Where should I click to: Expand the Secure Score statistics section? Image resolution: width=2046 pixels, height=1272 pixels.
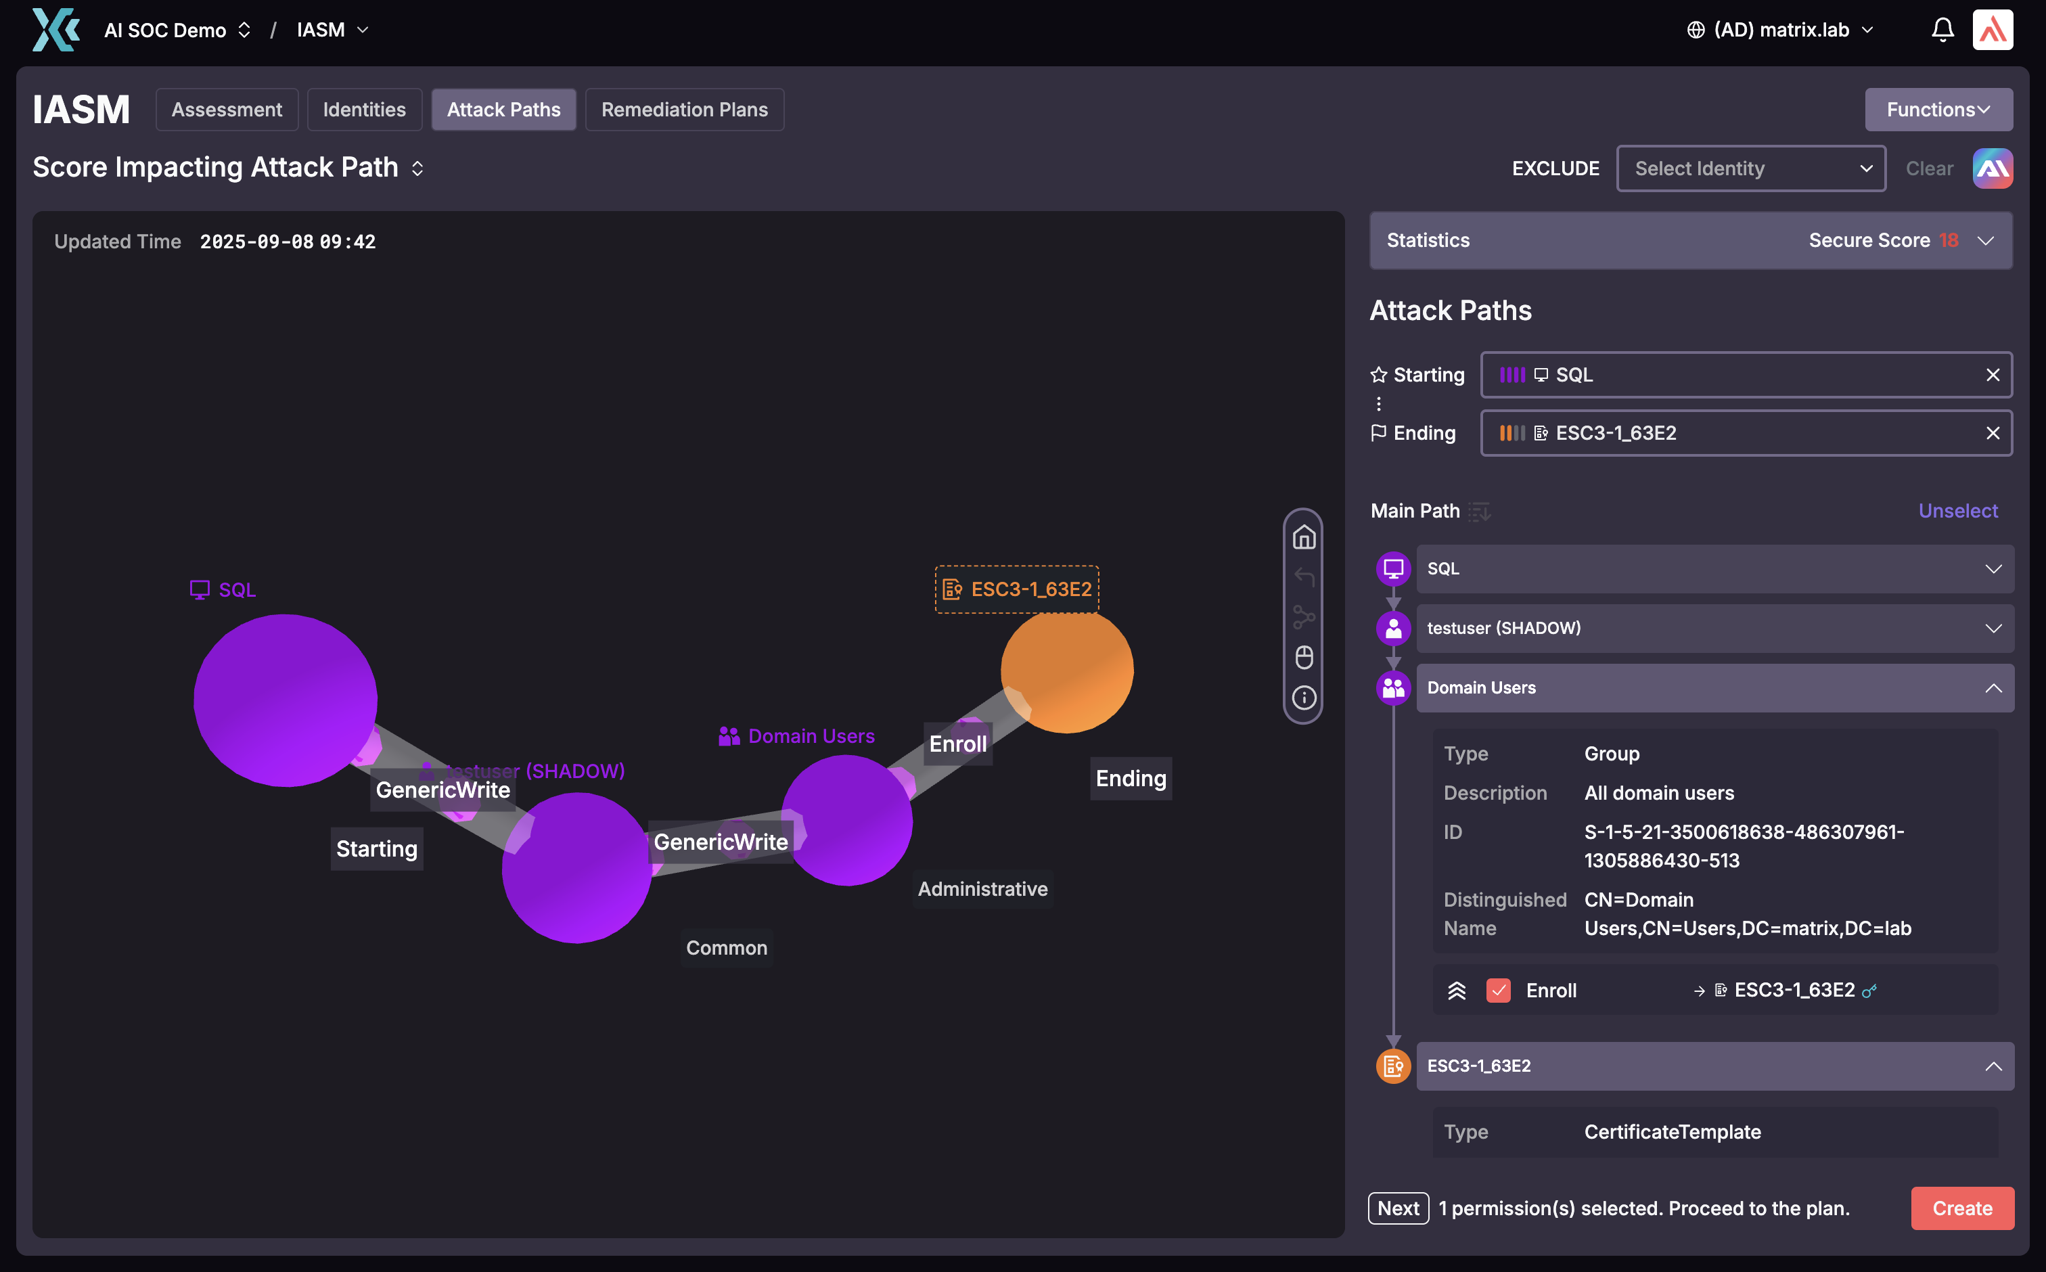[1986, 241]
